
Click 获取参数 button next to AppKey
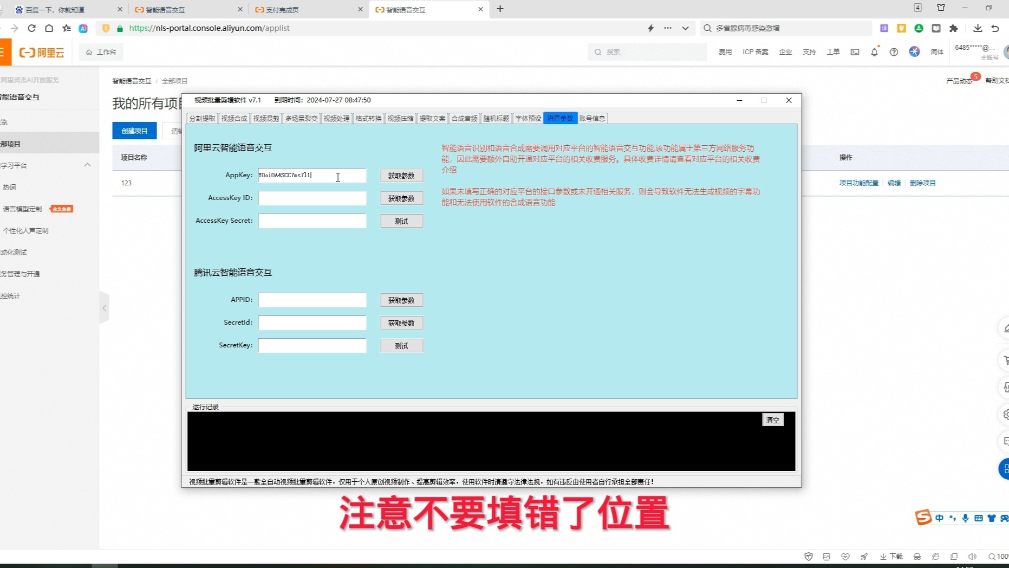pyautogui.click(x=401, y=176)
